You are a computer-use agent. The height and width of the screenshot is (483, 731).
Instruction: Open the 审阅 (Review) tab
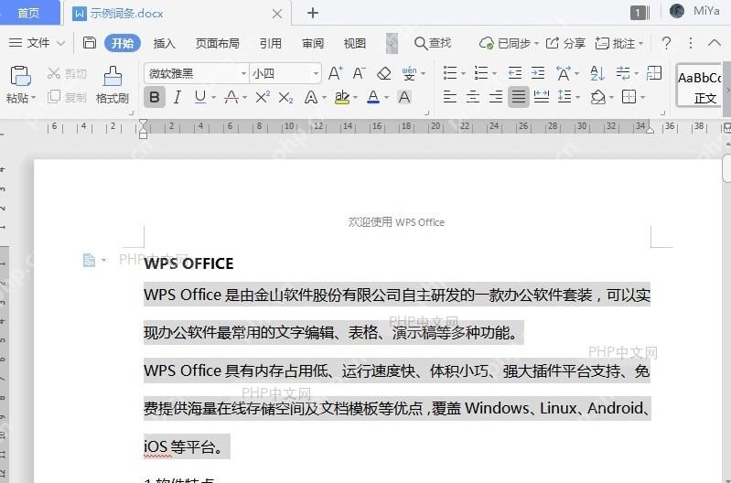312,43
